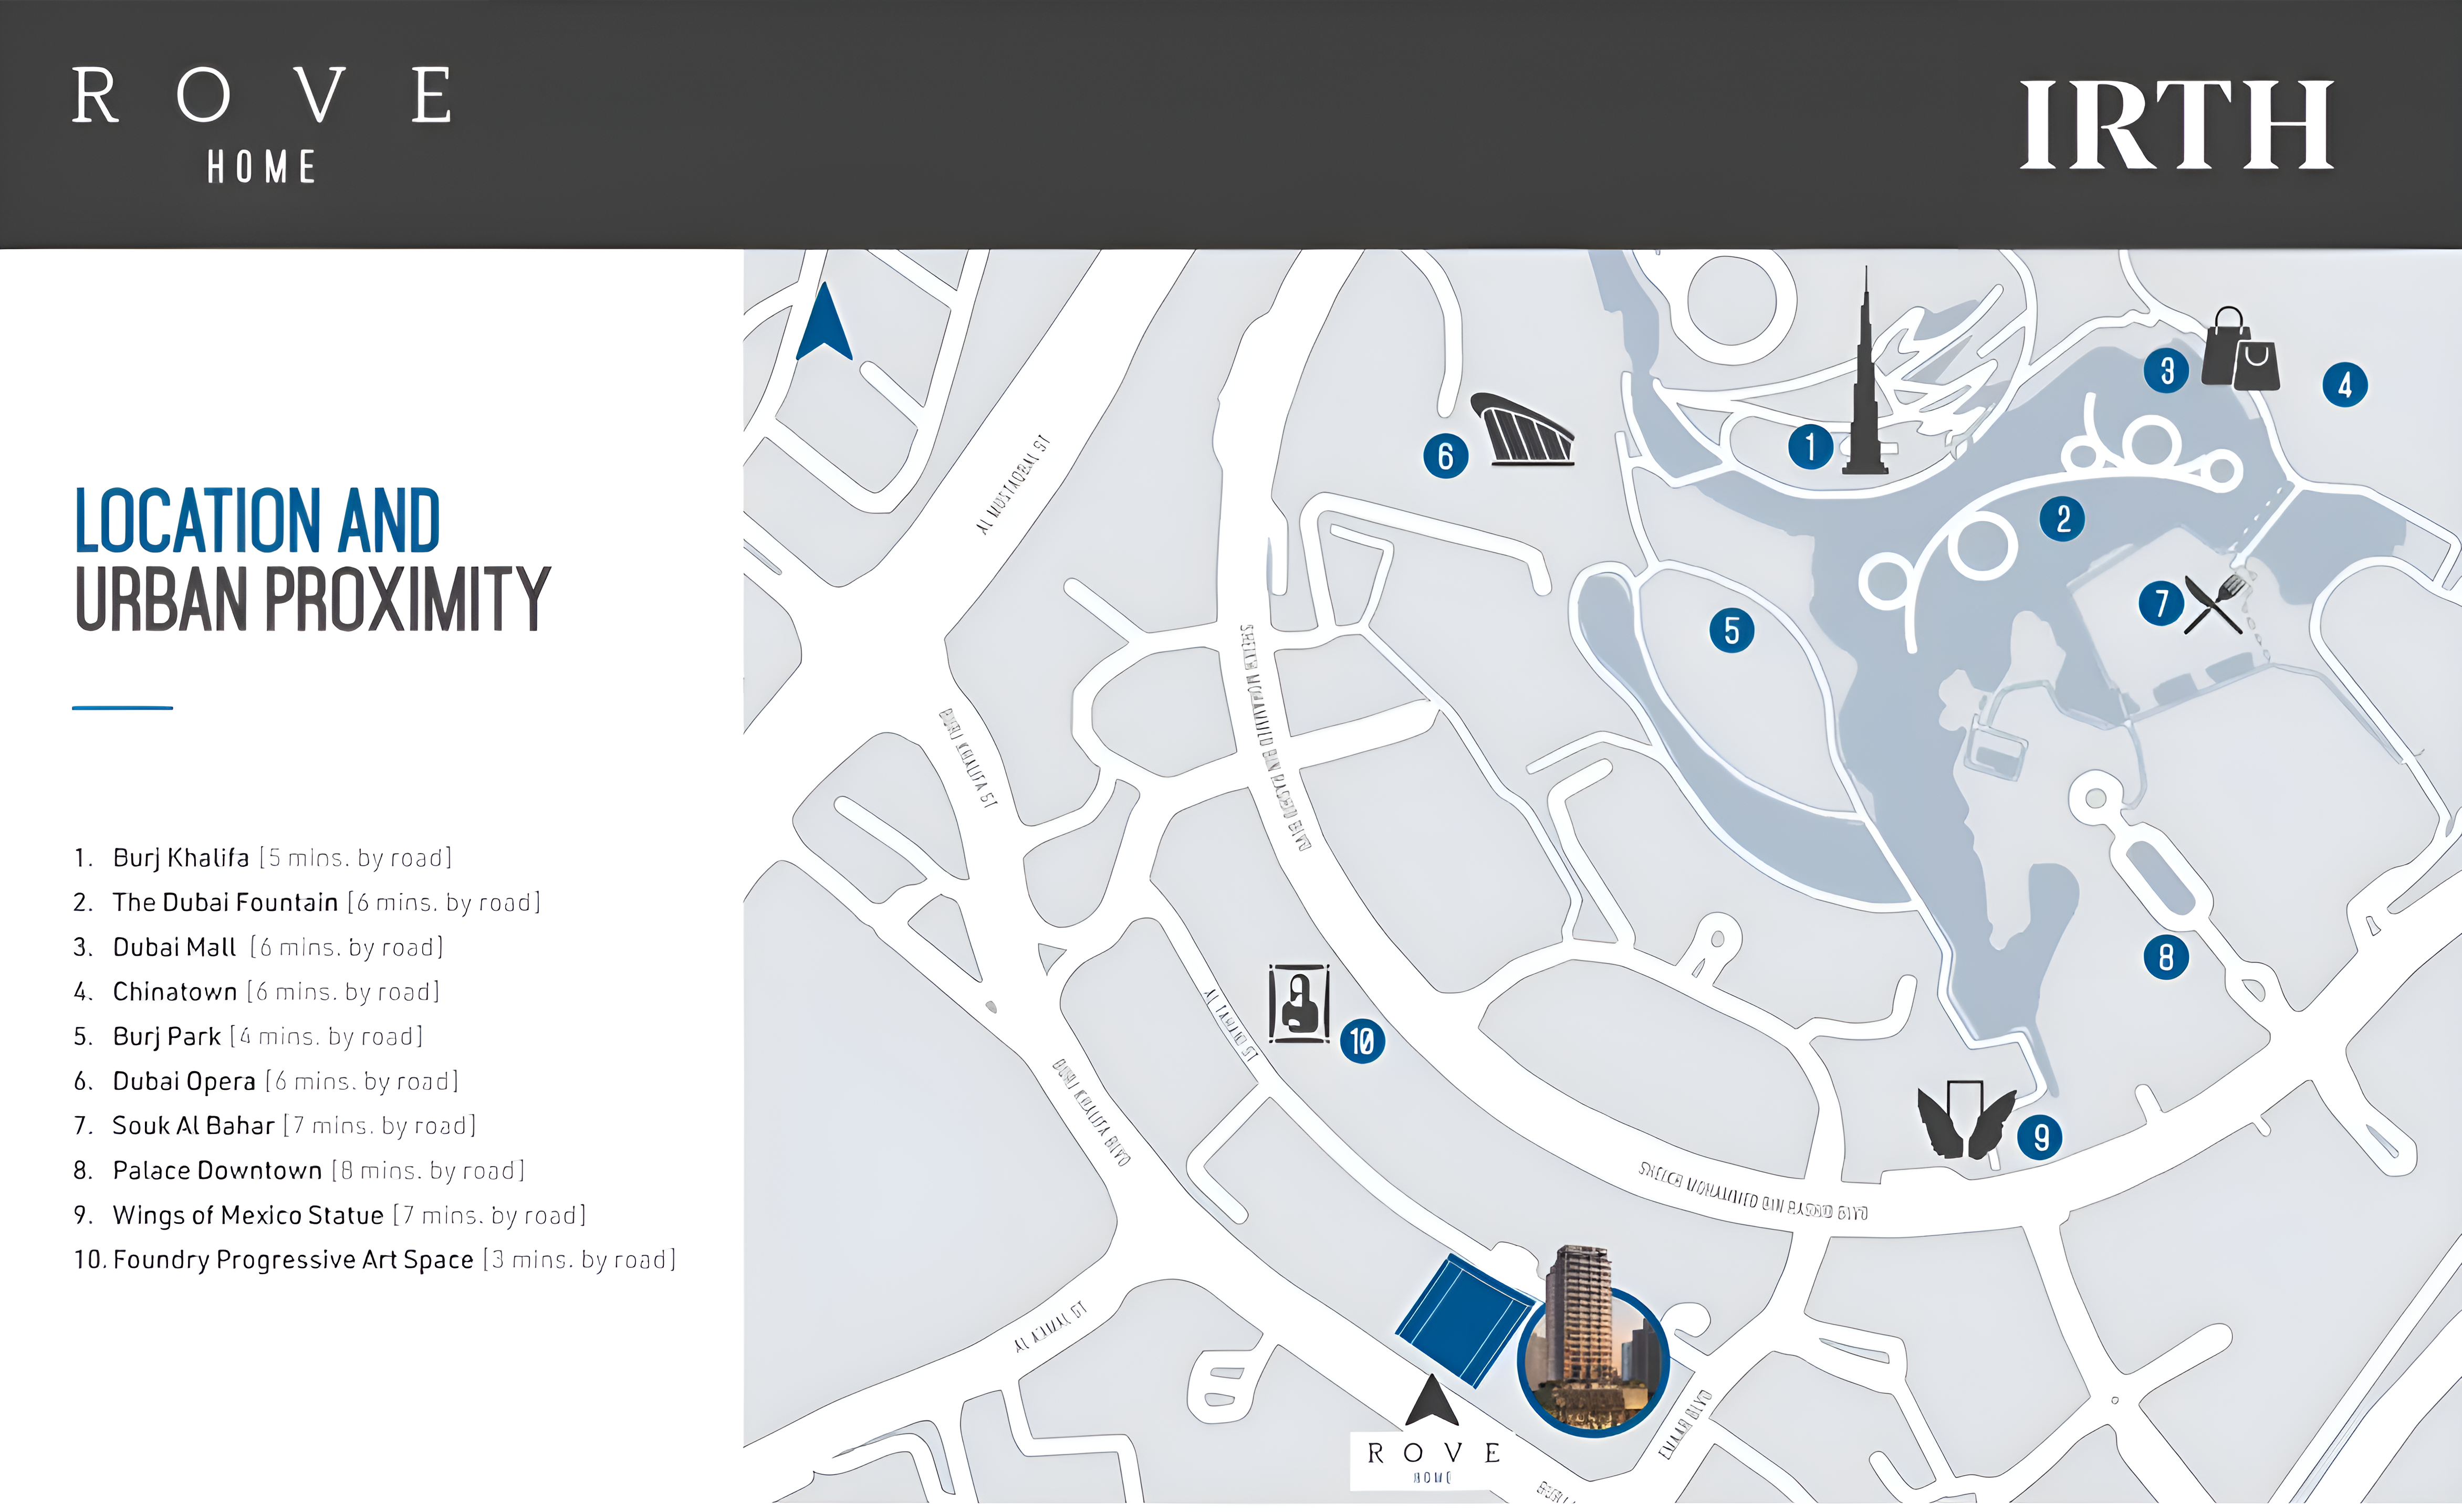Click map marker number 2 on fountain
Viewport: 2462px width, 1512px height.
tap(2062, 519)
